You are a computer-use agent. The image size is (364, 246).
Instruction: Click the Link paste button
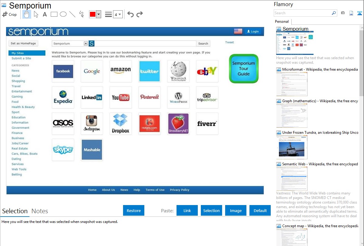[x=187, y=211]
